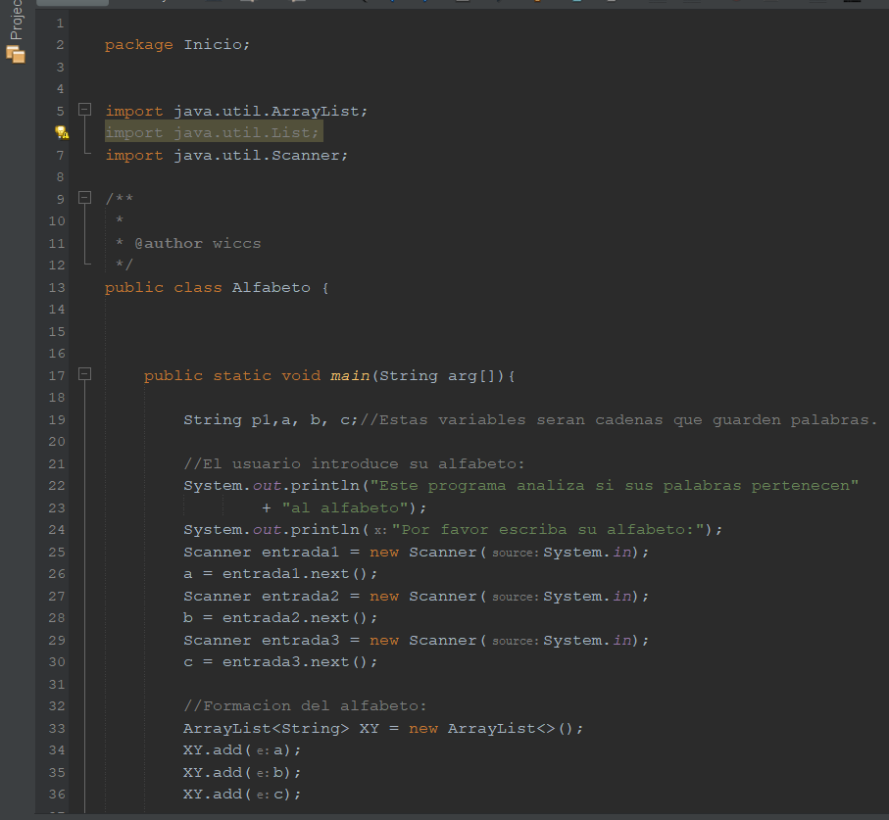Click the x: parameter hint in println
The image size is (889, 820).
click(x=379, y=530)
